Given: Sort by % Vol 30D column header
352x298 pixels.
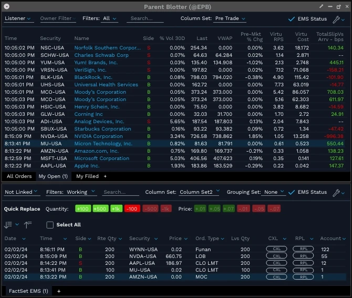Looking at the screenshot, I should [172, 38].
